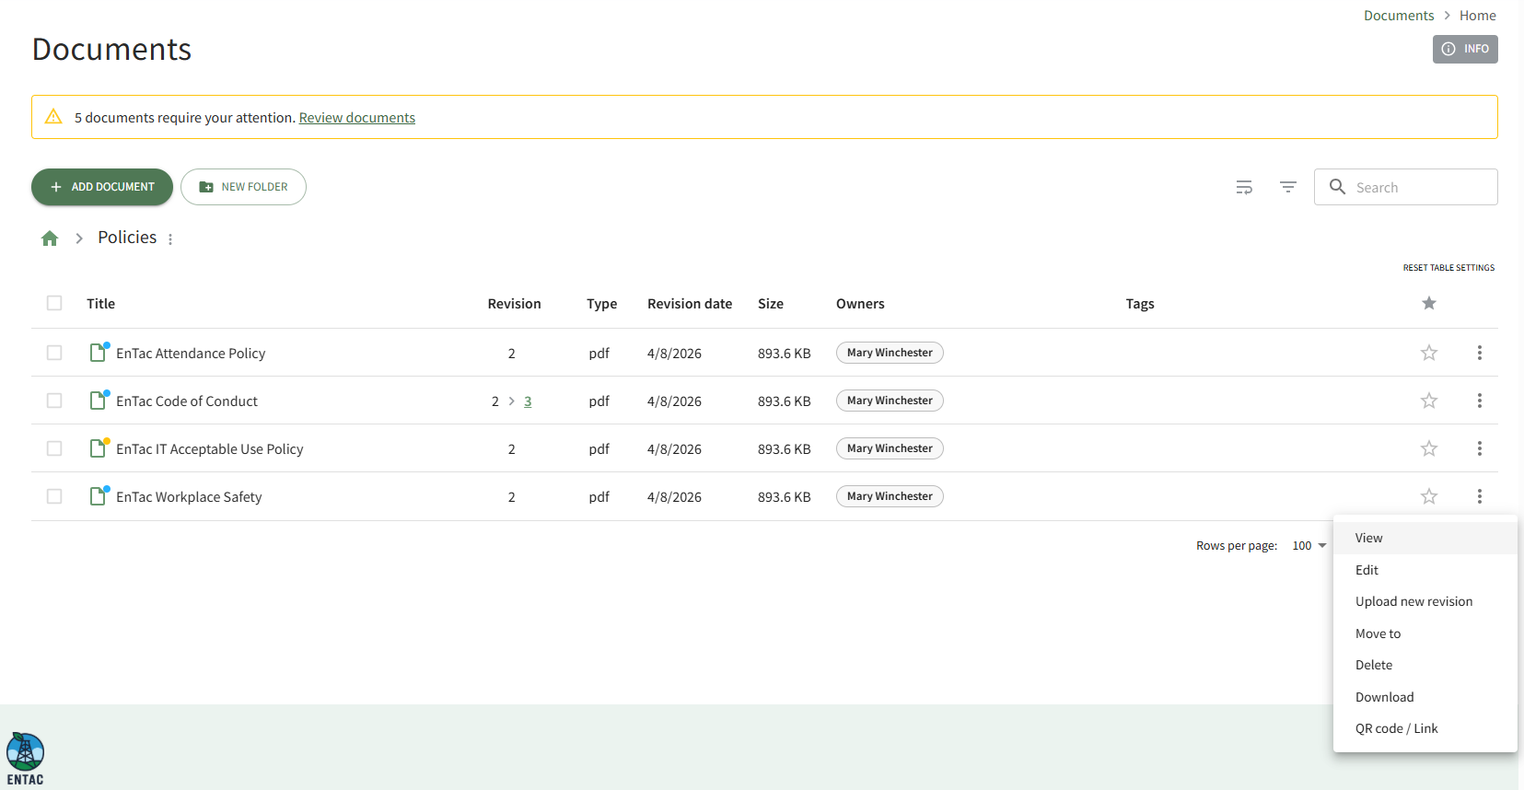Click the favorites star column header
Image resolution: width=1524 pixels, height=790 pixels.
click(x=1428, y=303)
